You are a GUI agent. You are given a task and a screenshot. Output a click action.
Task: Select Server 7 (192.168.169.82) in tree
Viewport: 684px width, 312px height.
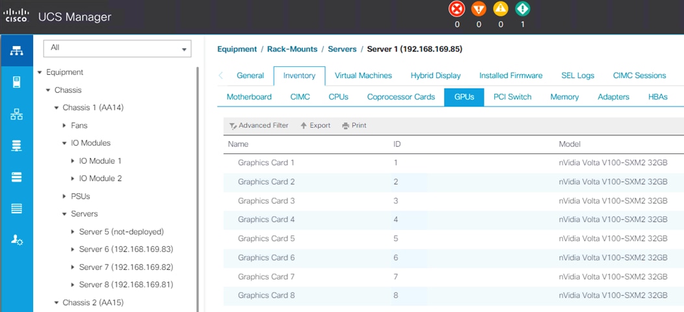(126, 267)
